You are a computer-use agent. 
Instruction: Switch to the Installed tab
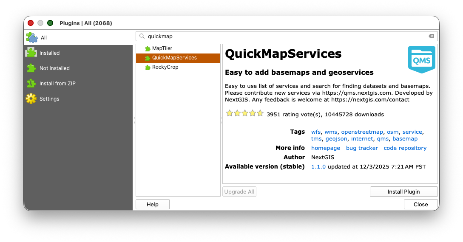(50, 53)
